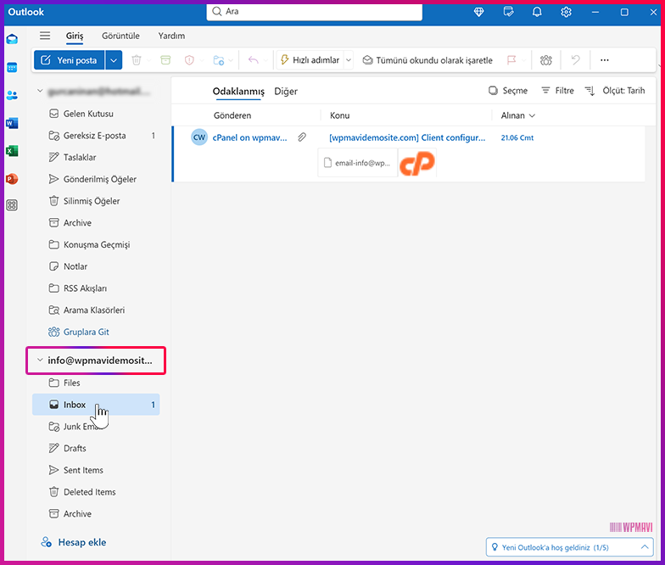Open the Gönderilmiş Öğeler folder

click(96, 179)
